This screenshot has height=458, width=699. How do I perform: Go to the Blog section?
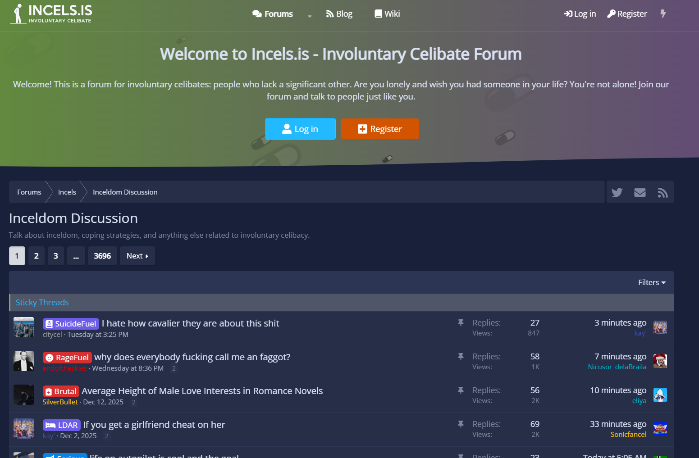point(339,14)
